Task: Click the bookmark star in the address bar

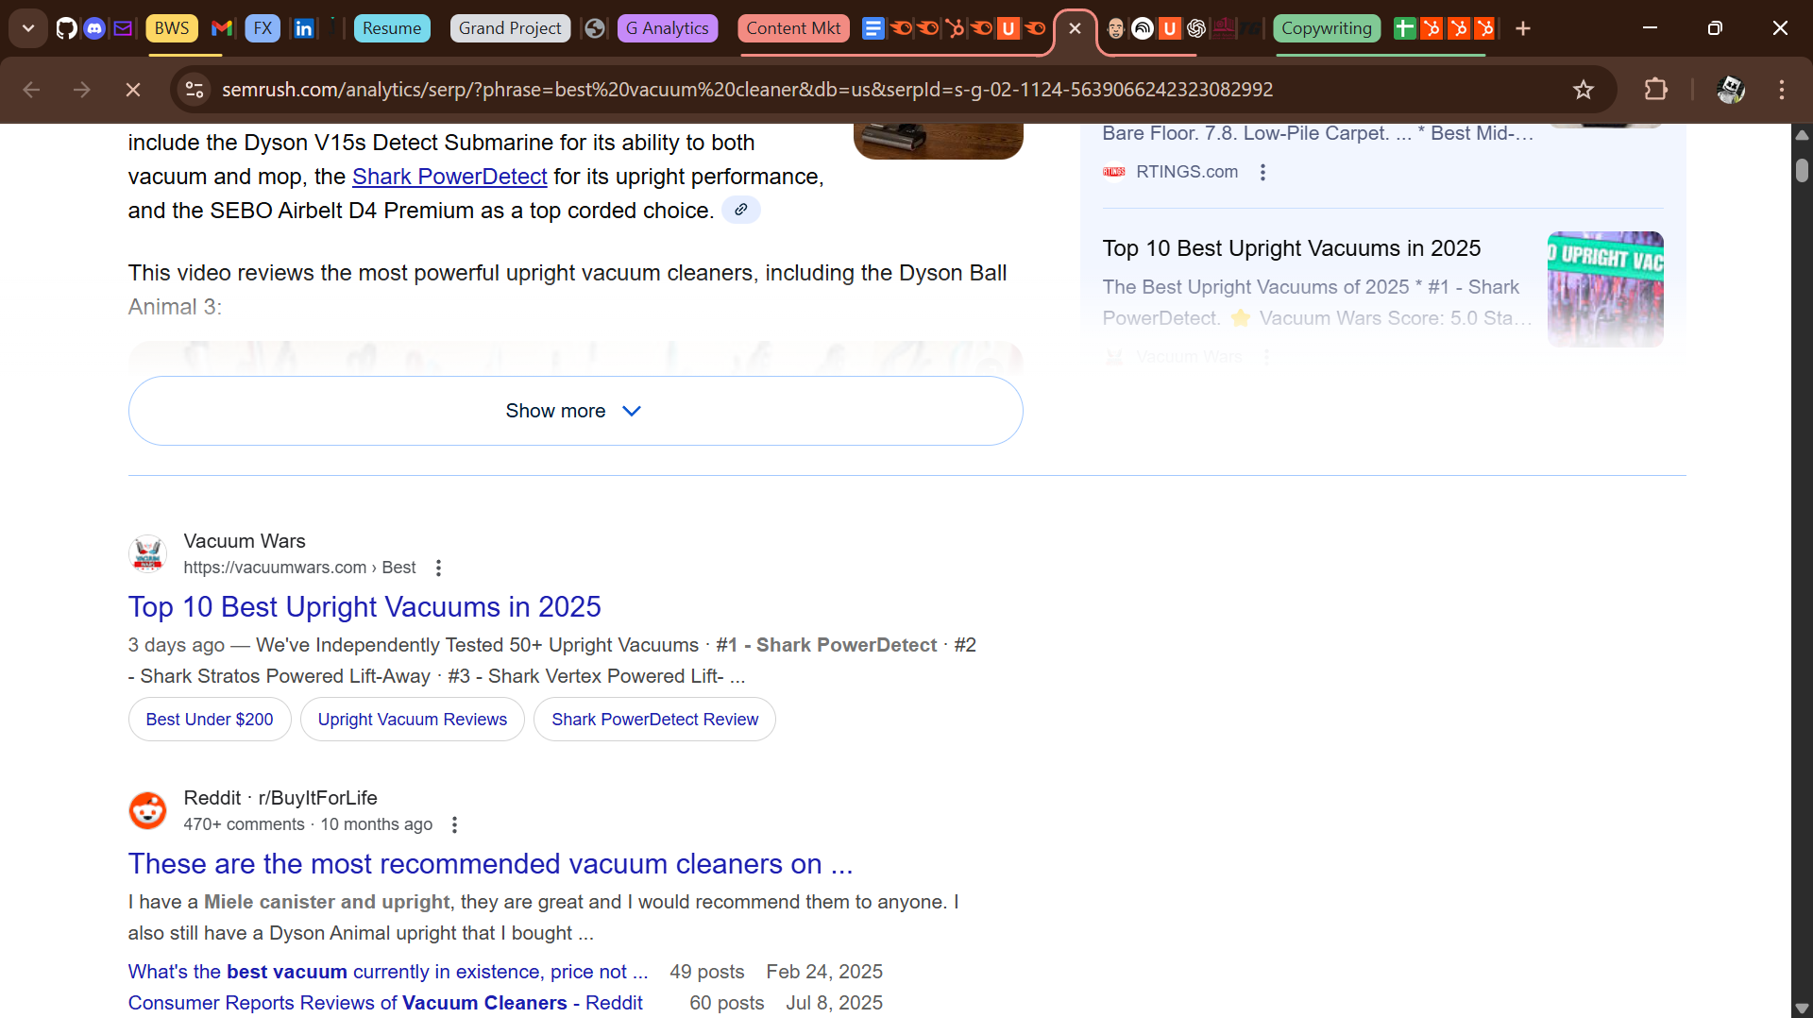Action: point(1584,90)
